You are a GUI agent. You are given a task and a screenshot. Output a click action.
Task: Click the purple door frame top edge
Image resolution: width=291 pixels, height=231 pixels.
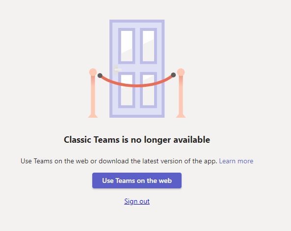pyautogui.click(x=137, y=21)
